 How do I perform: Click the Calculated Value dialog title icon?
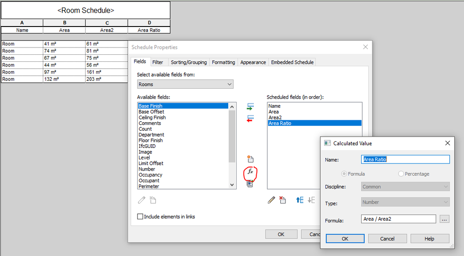pos(327,143)
